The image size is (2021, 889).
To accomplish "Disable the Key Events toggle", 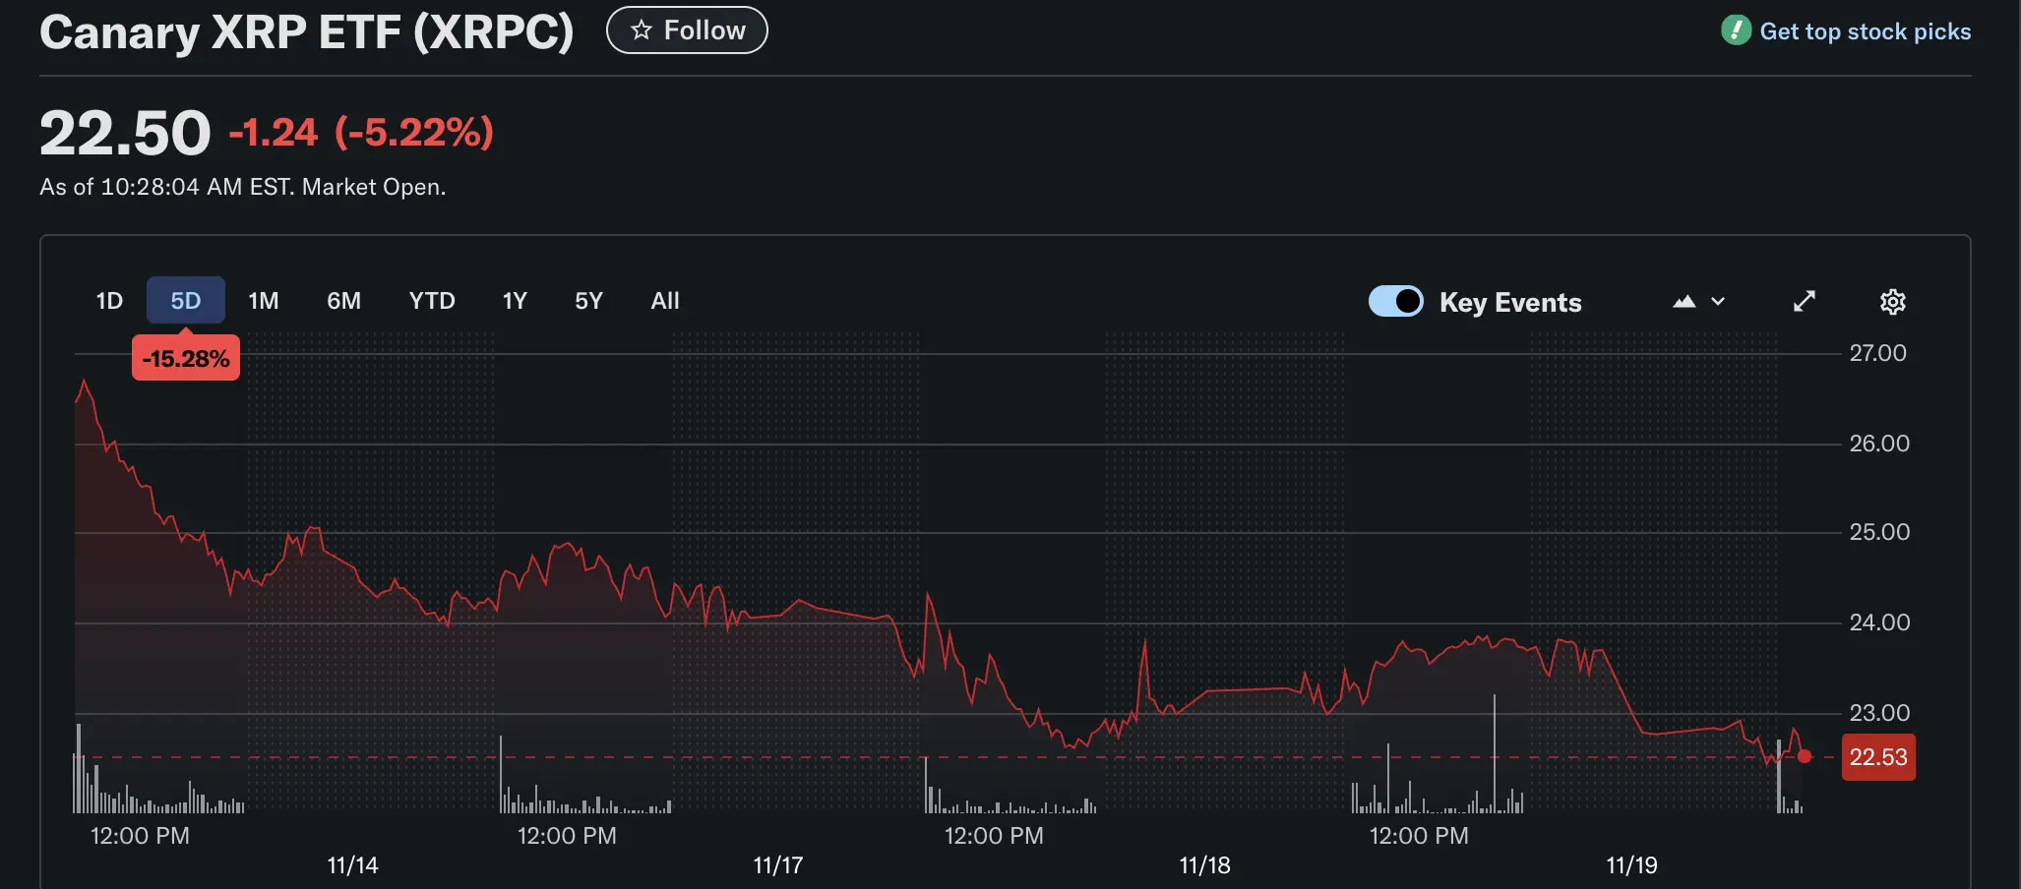I will [1395, 302].
